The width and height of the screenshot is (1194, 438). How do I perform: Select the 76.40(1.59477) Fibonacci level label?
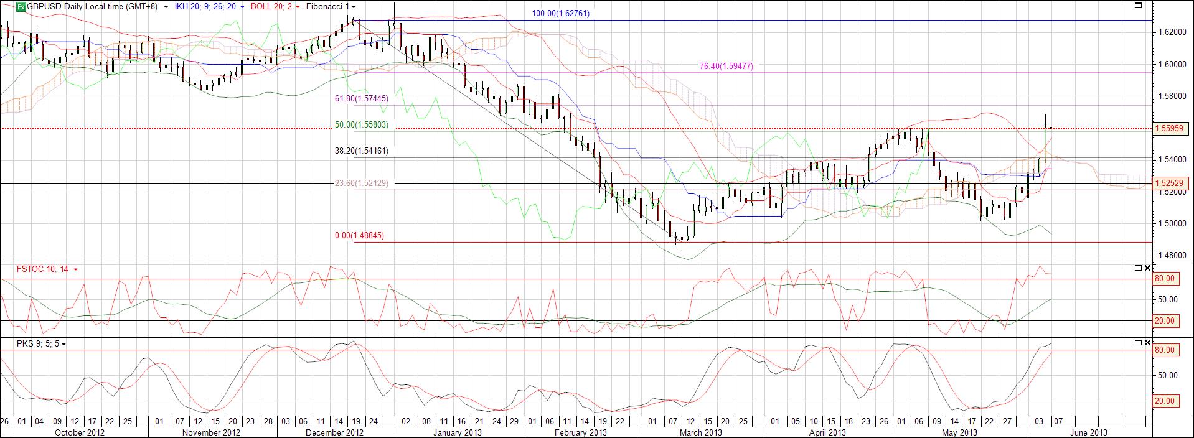tap(726, 66)
